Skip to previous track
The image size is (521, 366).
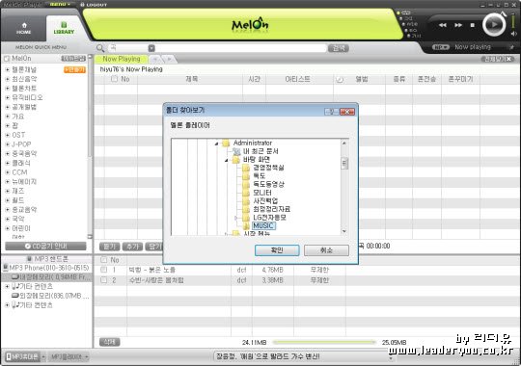pyautogui.click(x=442, y=25)
